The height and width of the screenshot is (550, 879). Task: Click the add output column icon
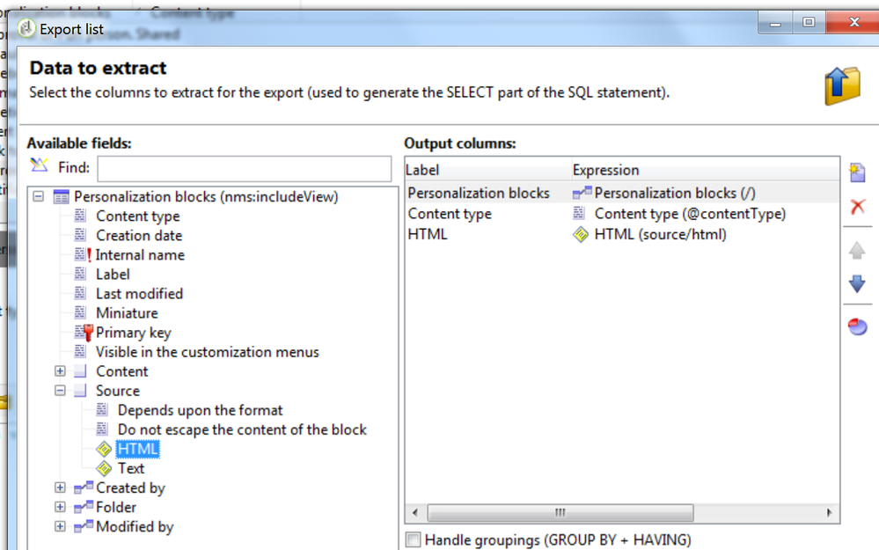point(857,172)
